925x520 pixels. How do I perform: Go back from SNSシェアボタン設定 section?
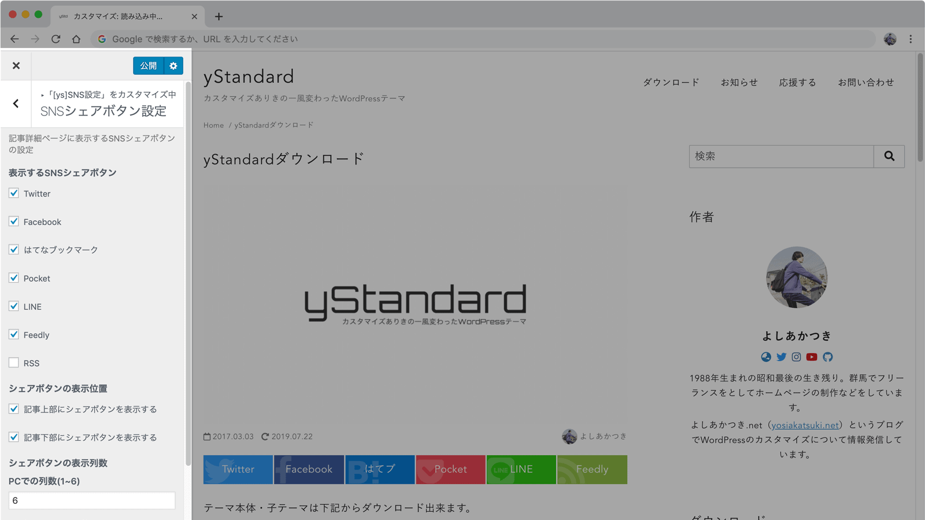pyautogui.click(x=16, y=104)
